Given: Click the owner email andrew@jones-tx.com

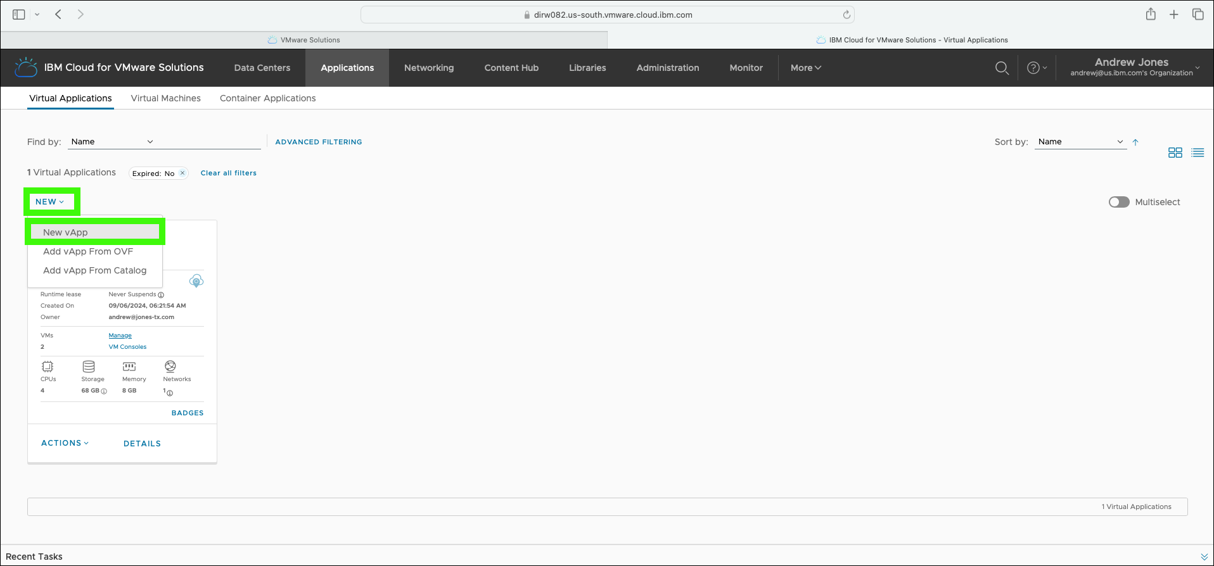Looking at the screenshot, I should (x=141, y=317).
